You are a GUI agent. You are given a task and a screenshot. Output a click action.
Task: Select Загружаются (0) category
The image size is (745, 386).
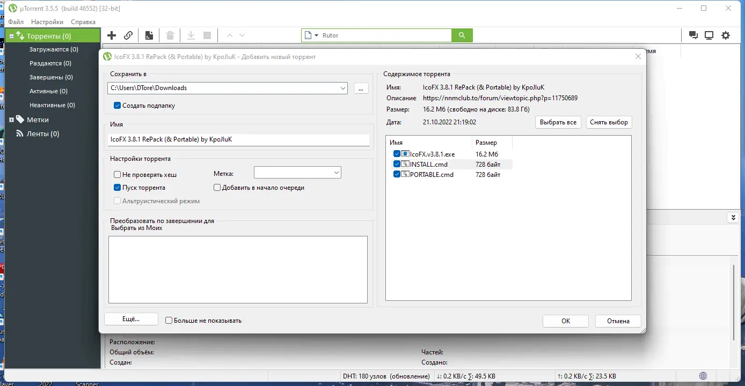tap(54, 49)
